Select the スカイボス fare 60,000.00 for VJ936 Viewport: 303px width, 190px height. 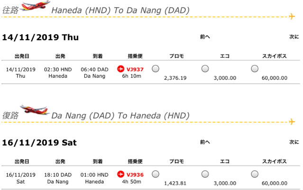point(255,174)
